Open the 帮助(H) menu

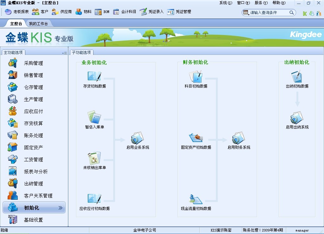279,3
